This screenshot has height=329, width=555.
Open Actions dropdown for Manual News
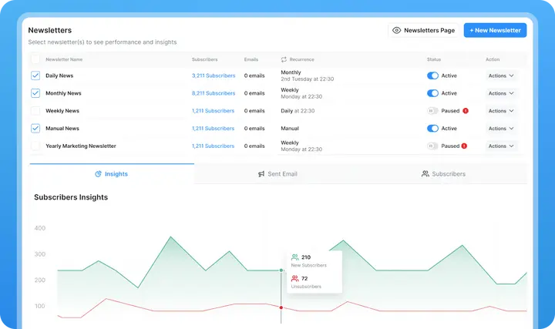(501, 129)
